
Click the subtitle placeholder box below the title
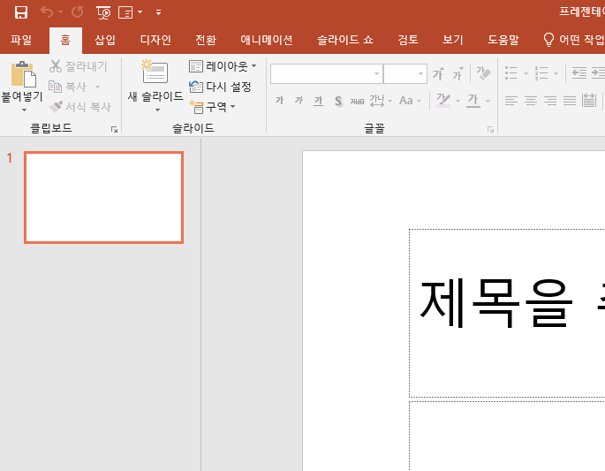click(x=507, y=436)
